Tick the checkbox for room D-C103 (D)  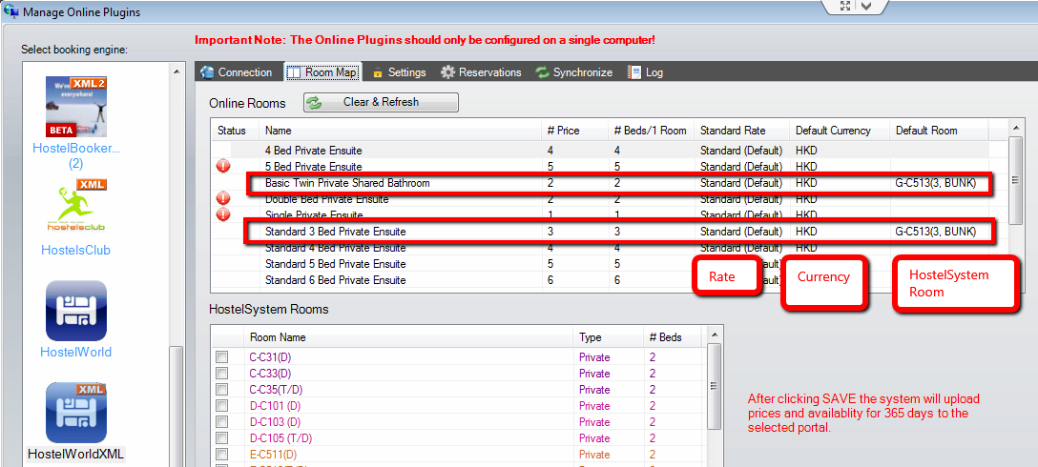point(221,422)
